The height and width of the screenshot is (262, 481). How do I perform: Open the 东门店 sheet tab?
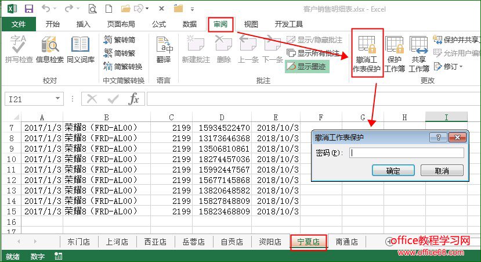pyautogui.click(x=79, y=242)
